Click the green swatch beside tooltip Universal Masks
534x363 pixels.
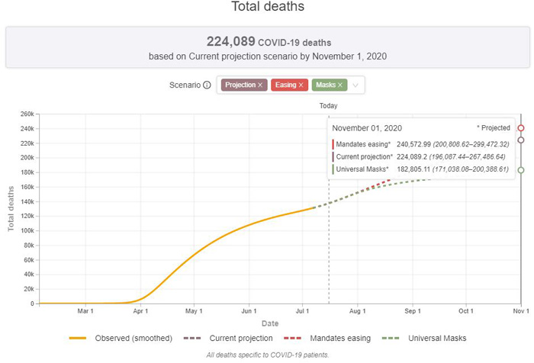(333, 169)
